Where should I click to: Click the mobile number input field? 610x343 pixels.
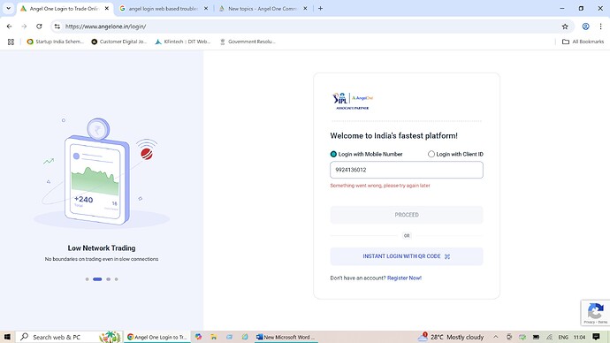[407, 170]
